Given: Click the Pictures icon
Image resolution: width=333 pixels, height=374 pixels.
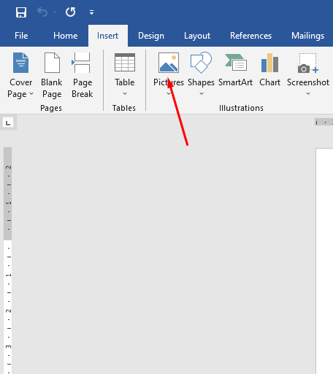Looking at the screenshot, I should tap(169, 63).
